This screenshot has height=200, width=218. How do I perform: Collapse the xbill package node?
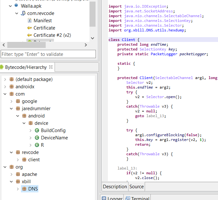(x=11, y=182)
